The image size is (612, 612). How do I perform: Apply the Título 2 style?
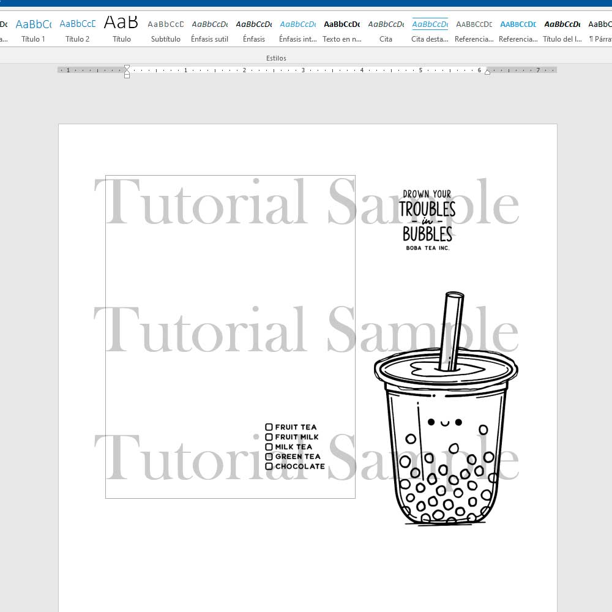pyautogui.click(x=78, y=30)
